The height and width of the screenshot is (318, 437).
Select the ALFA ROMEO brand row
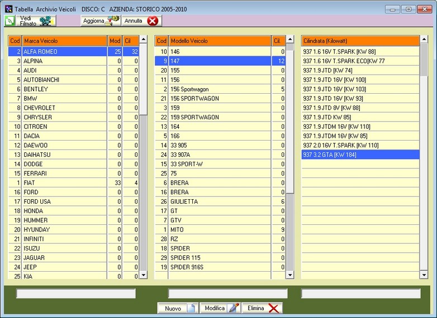pyautogui.click(x=74, y=52)
